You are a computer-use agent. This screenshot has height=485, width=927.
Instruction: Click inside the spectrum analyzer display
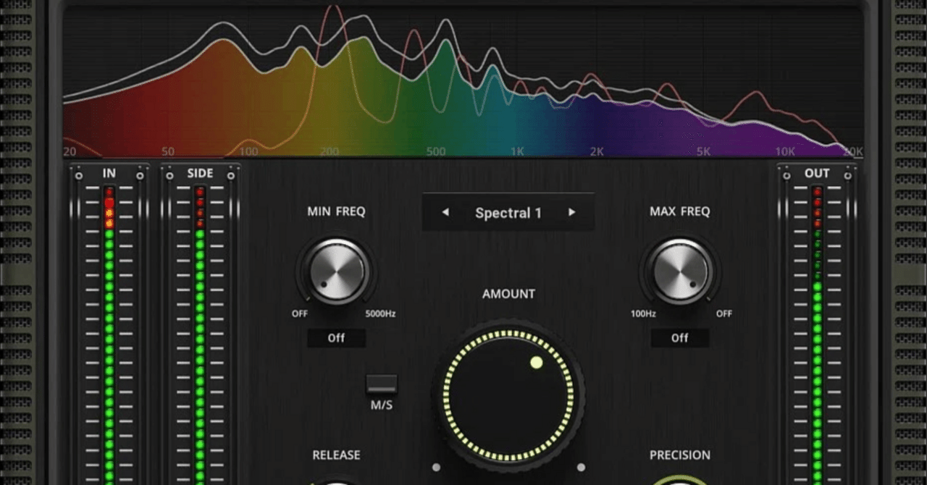pyautogui.click(x=463, y=80)
